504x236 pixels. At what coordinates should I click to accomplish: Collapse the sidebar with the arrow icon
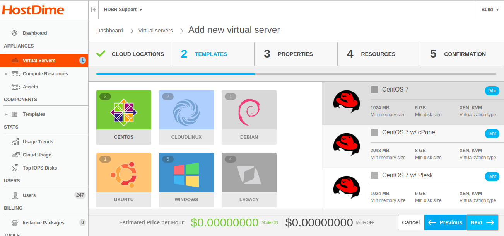93,10
